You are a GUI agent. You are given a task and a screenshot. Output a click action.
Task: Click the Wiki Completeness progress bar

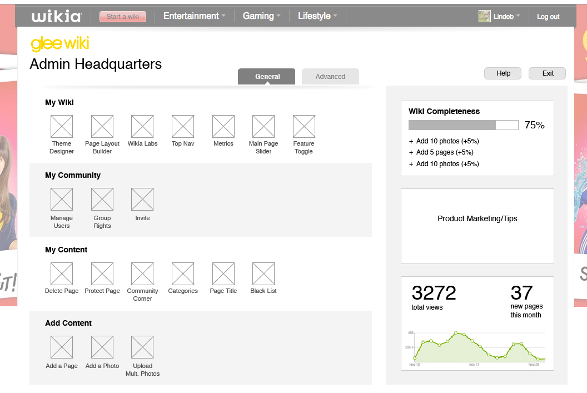[x=464, y=125]
